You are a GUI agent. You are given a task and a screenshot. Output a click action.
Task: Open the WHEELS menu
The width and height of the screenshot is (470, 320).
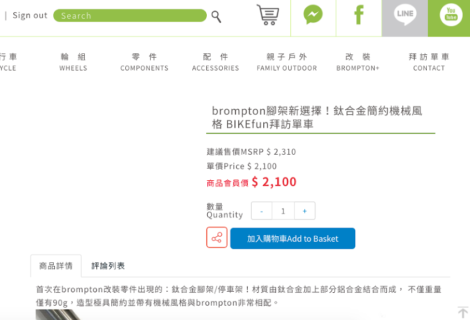pyautogui.click(x=73, y=62)
